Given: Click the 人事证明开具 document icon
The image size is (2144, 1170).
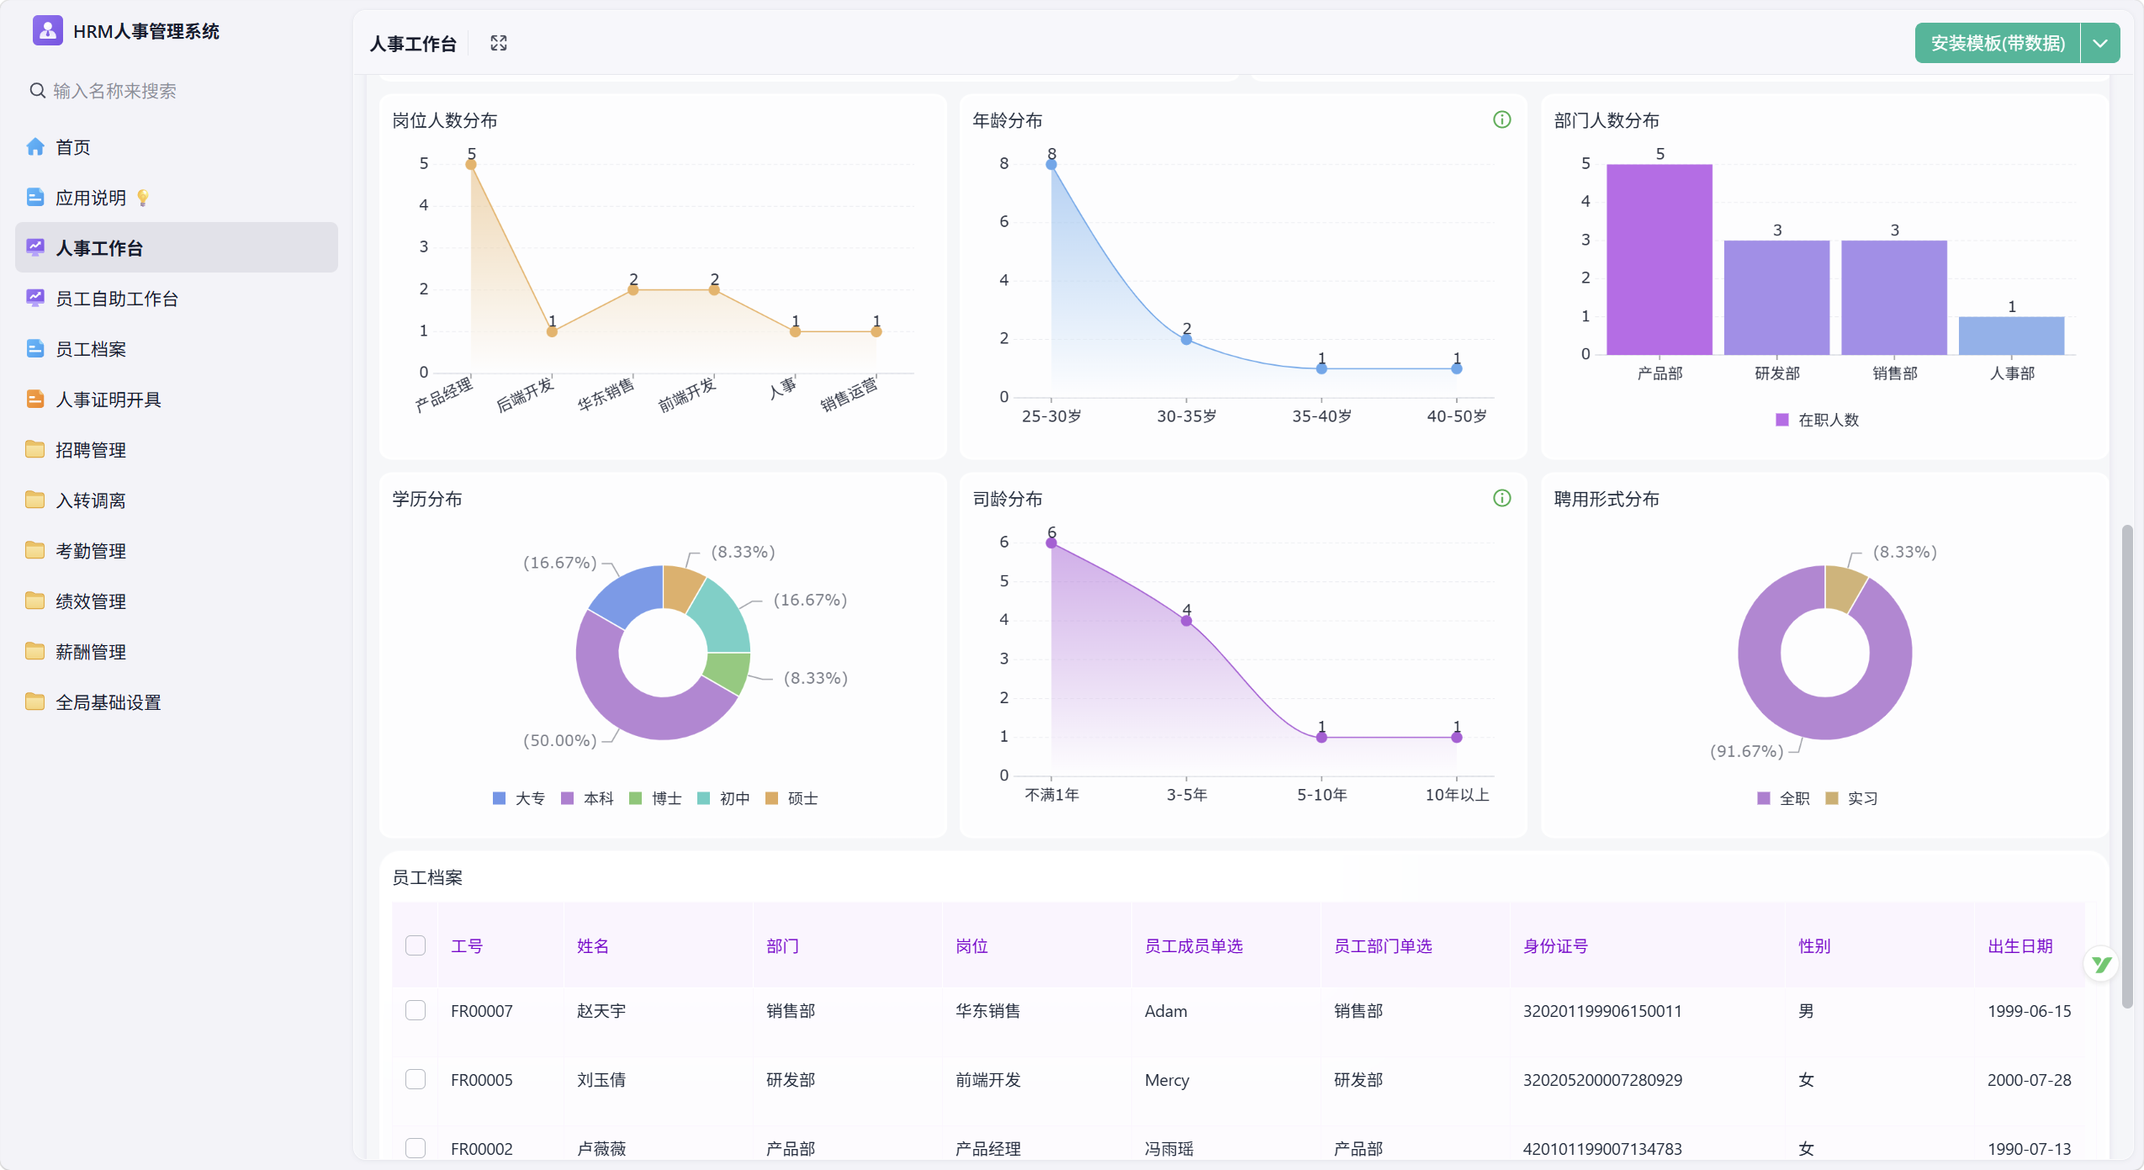Looking at the screenshot, I should point(35,400).
